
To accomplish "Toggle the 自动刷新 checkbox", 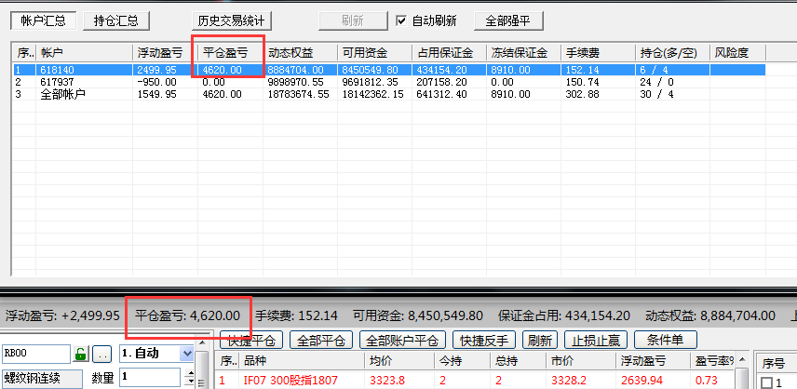I will click(401, 20).
